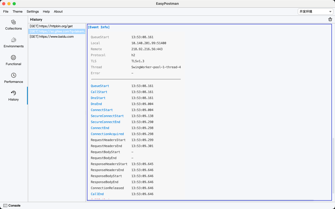Click the ResponseBodyEnd label
Screen dimensions: 335x209
[x=104, y=182]
